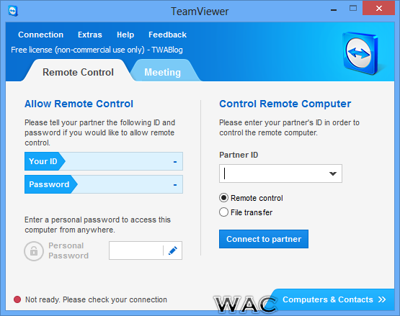Open the Extras menu

tap(90, 35)
